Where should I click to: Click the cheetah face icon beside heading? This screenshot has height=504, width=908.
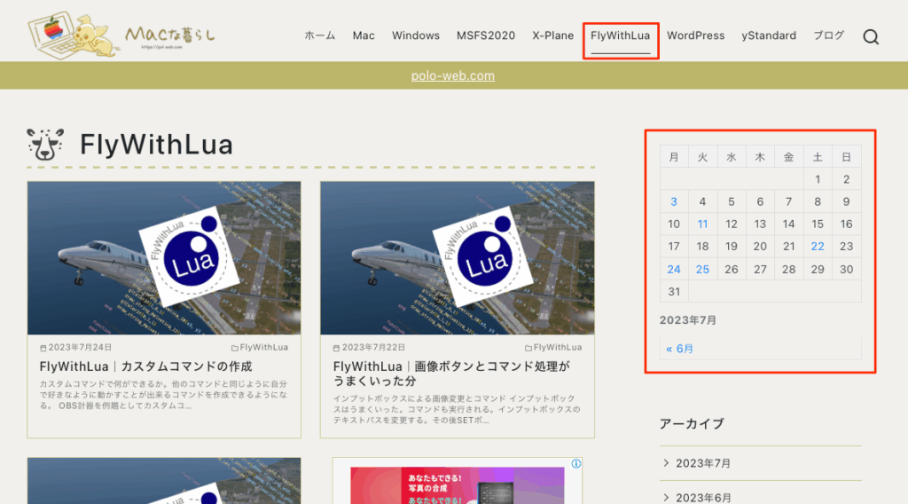(45, 145)
